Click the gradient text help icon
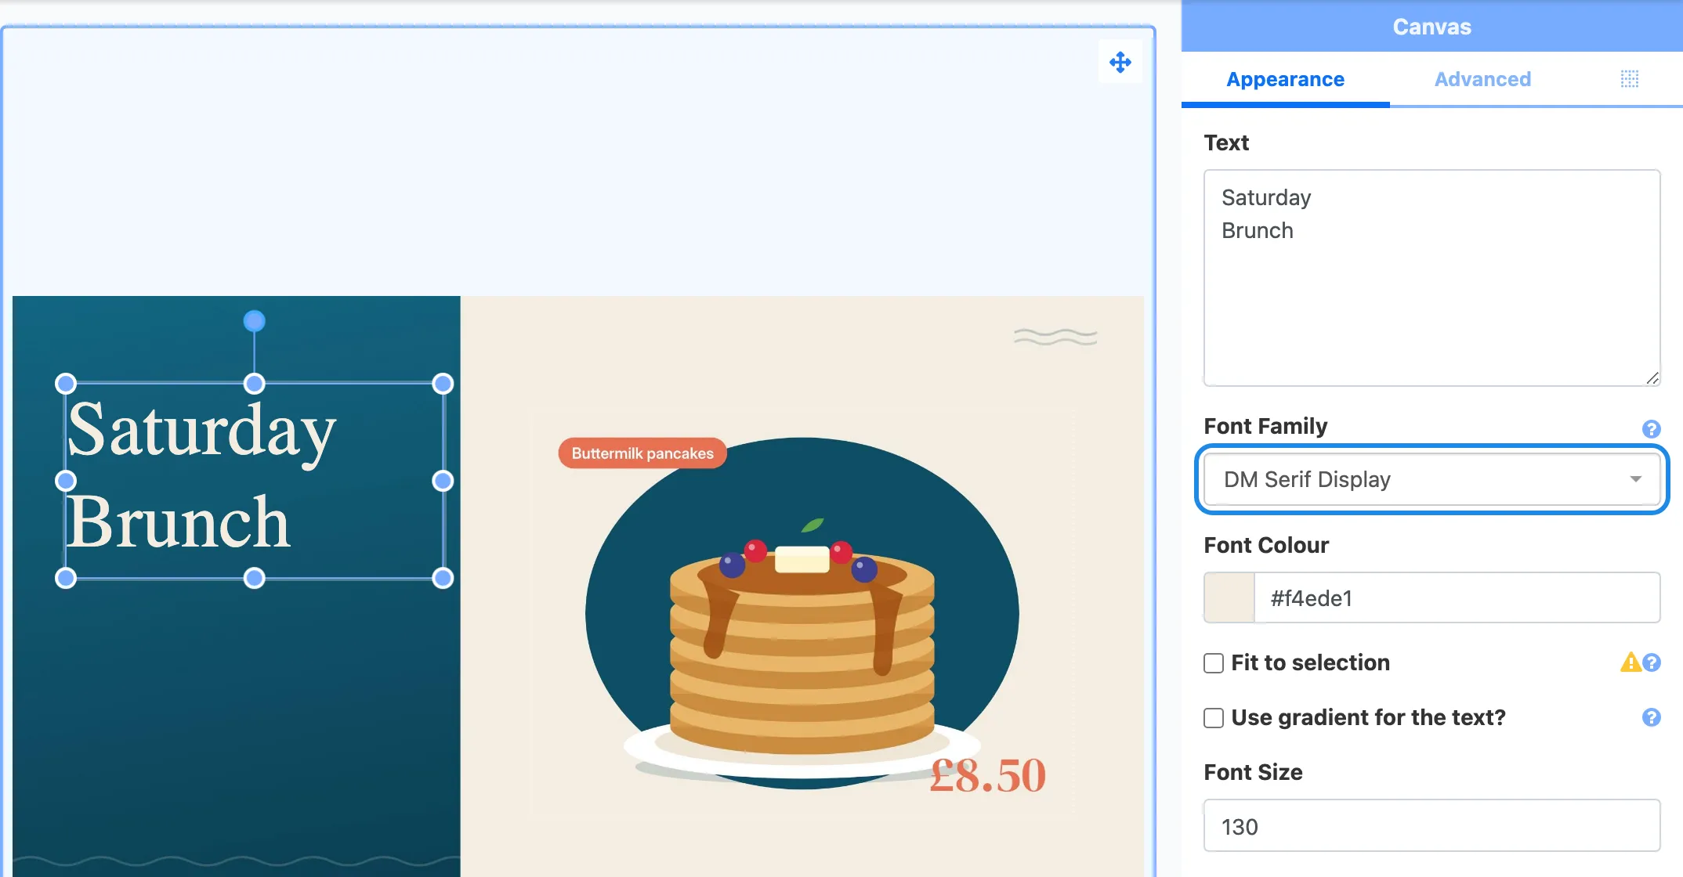 [x=1651, y=717]
